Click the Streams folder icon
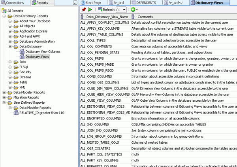The image size is (237, 167). coord(16,78)
